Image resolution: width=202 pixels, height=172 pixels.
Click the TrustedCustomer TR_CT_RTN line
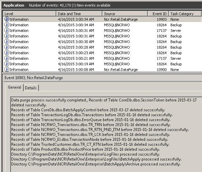tap(90, 144)
